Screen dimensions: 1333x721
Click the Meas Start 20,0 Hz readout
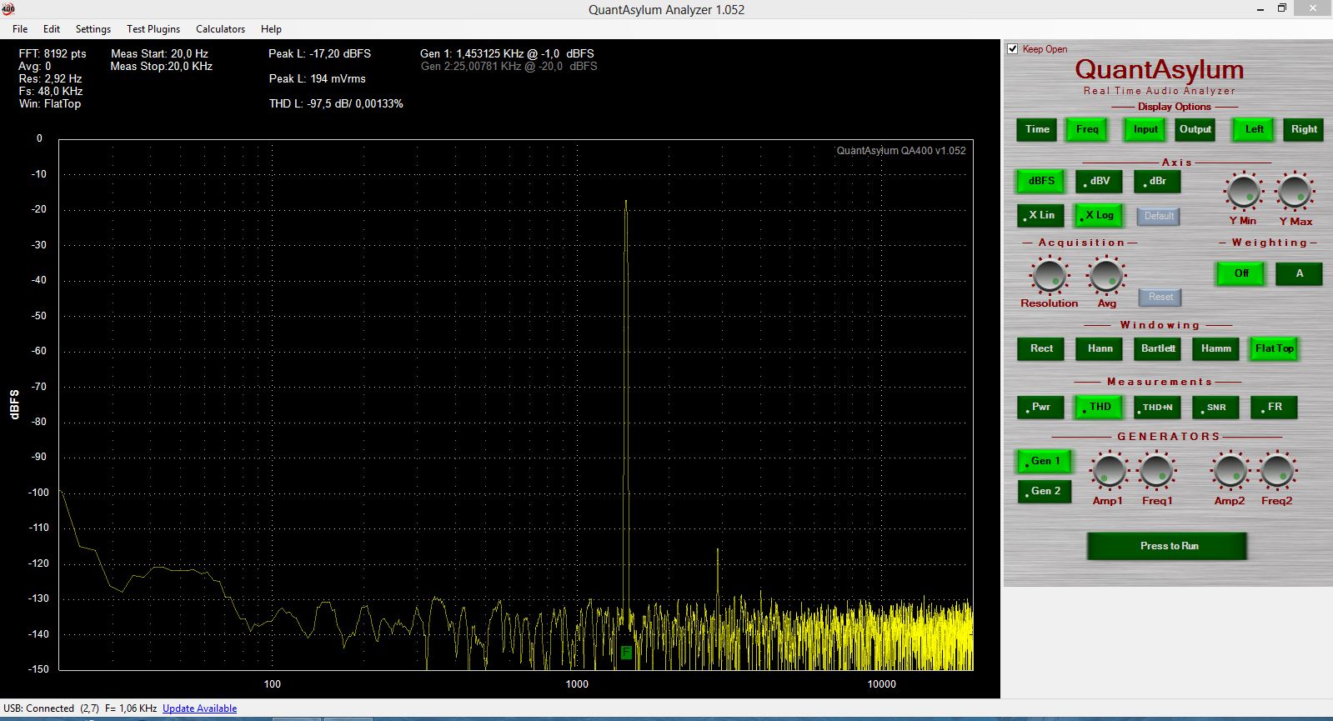tap(159, 53)
